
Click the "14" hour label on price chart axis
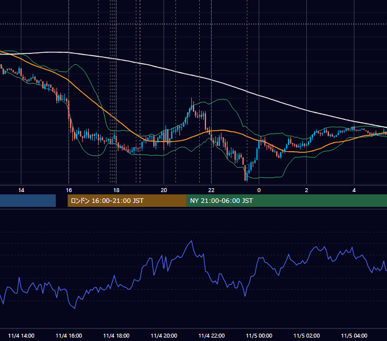[21, 190]
